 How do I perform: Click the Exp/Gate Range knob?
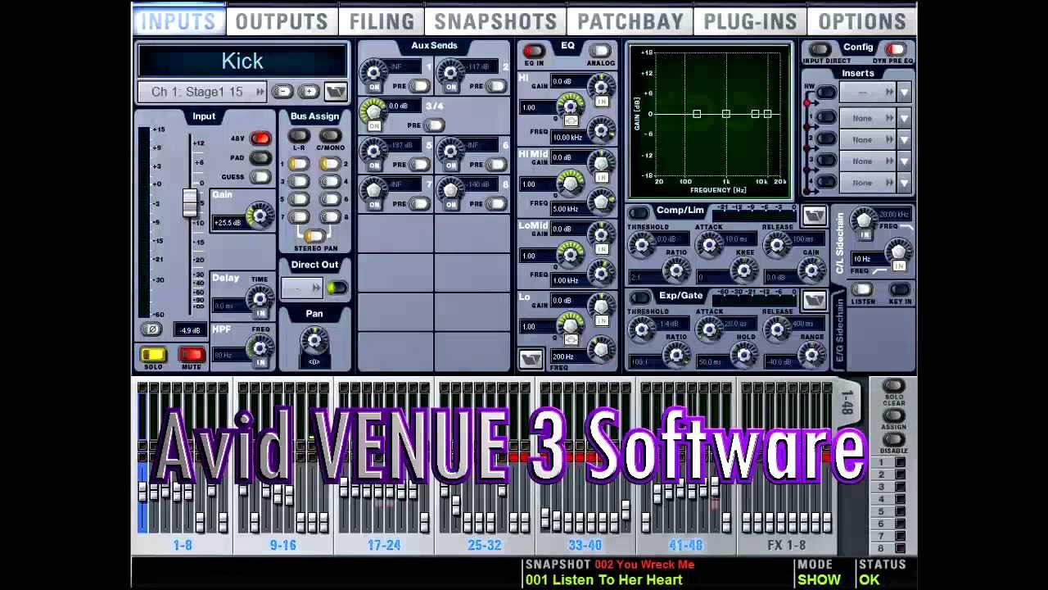pos(811,354)
